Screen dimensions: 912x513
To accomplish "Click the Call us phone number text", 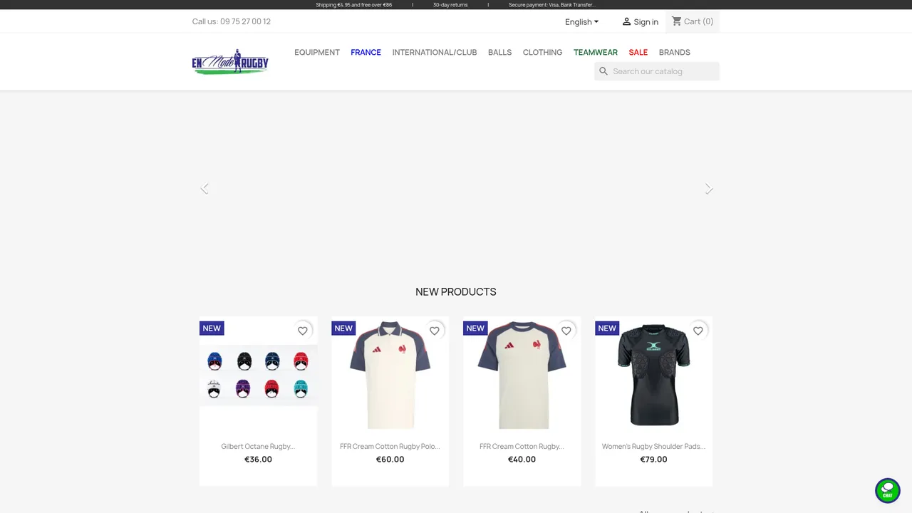I will pos(232,21).
